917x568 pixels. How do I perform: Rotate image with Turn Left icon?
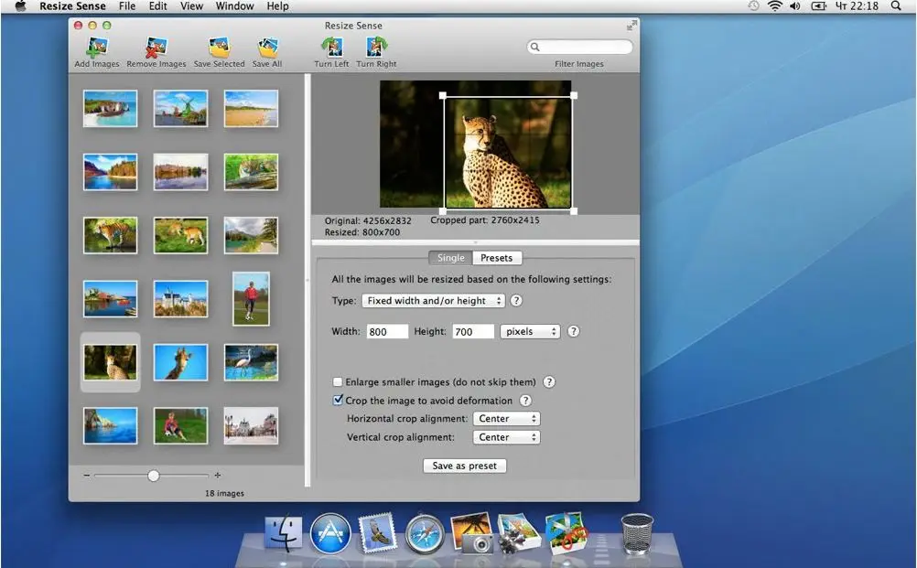331,48
